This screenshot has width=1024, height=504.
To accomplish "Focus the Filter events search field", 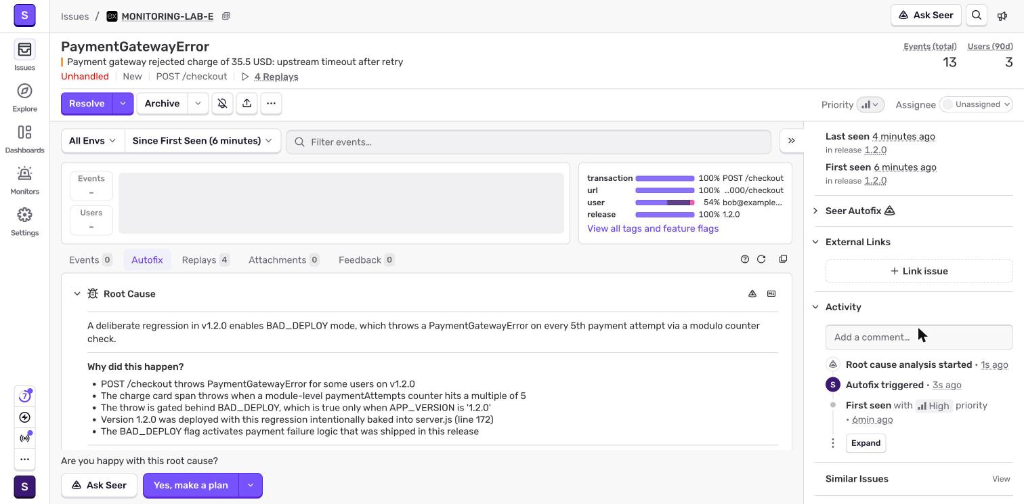I will tap(528, 142).
